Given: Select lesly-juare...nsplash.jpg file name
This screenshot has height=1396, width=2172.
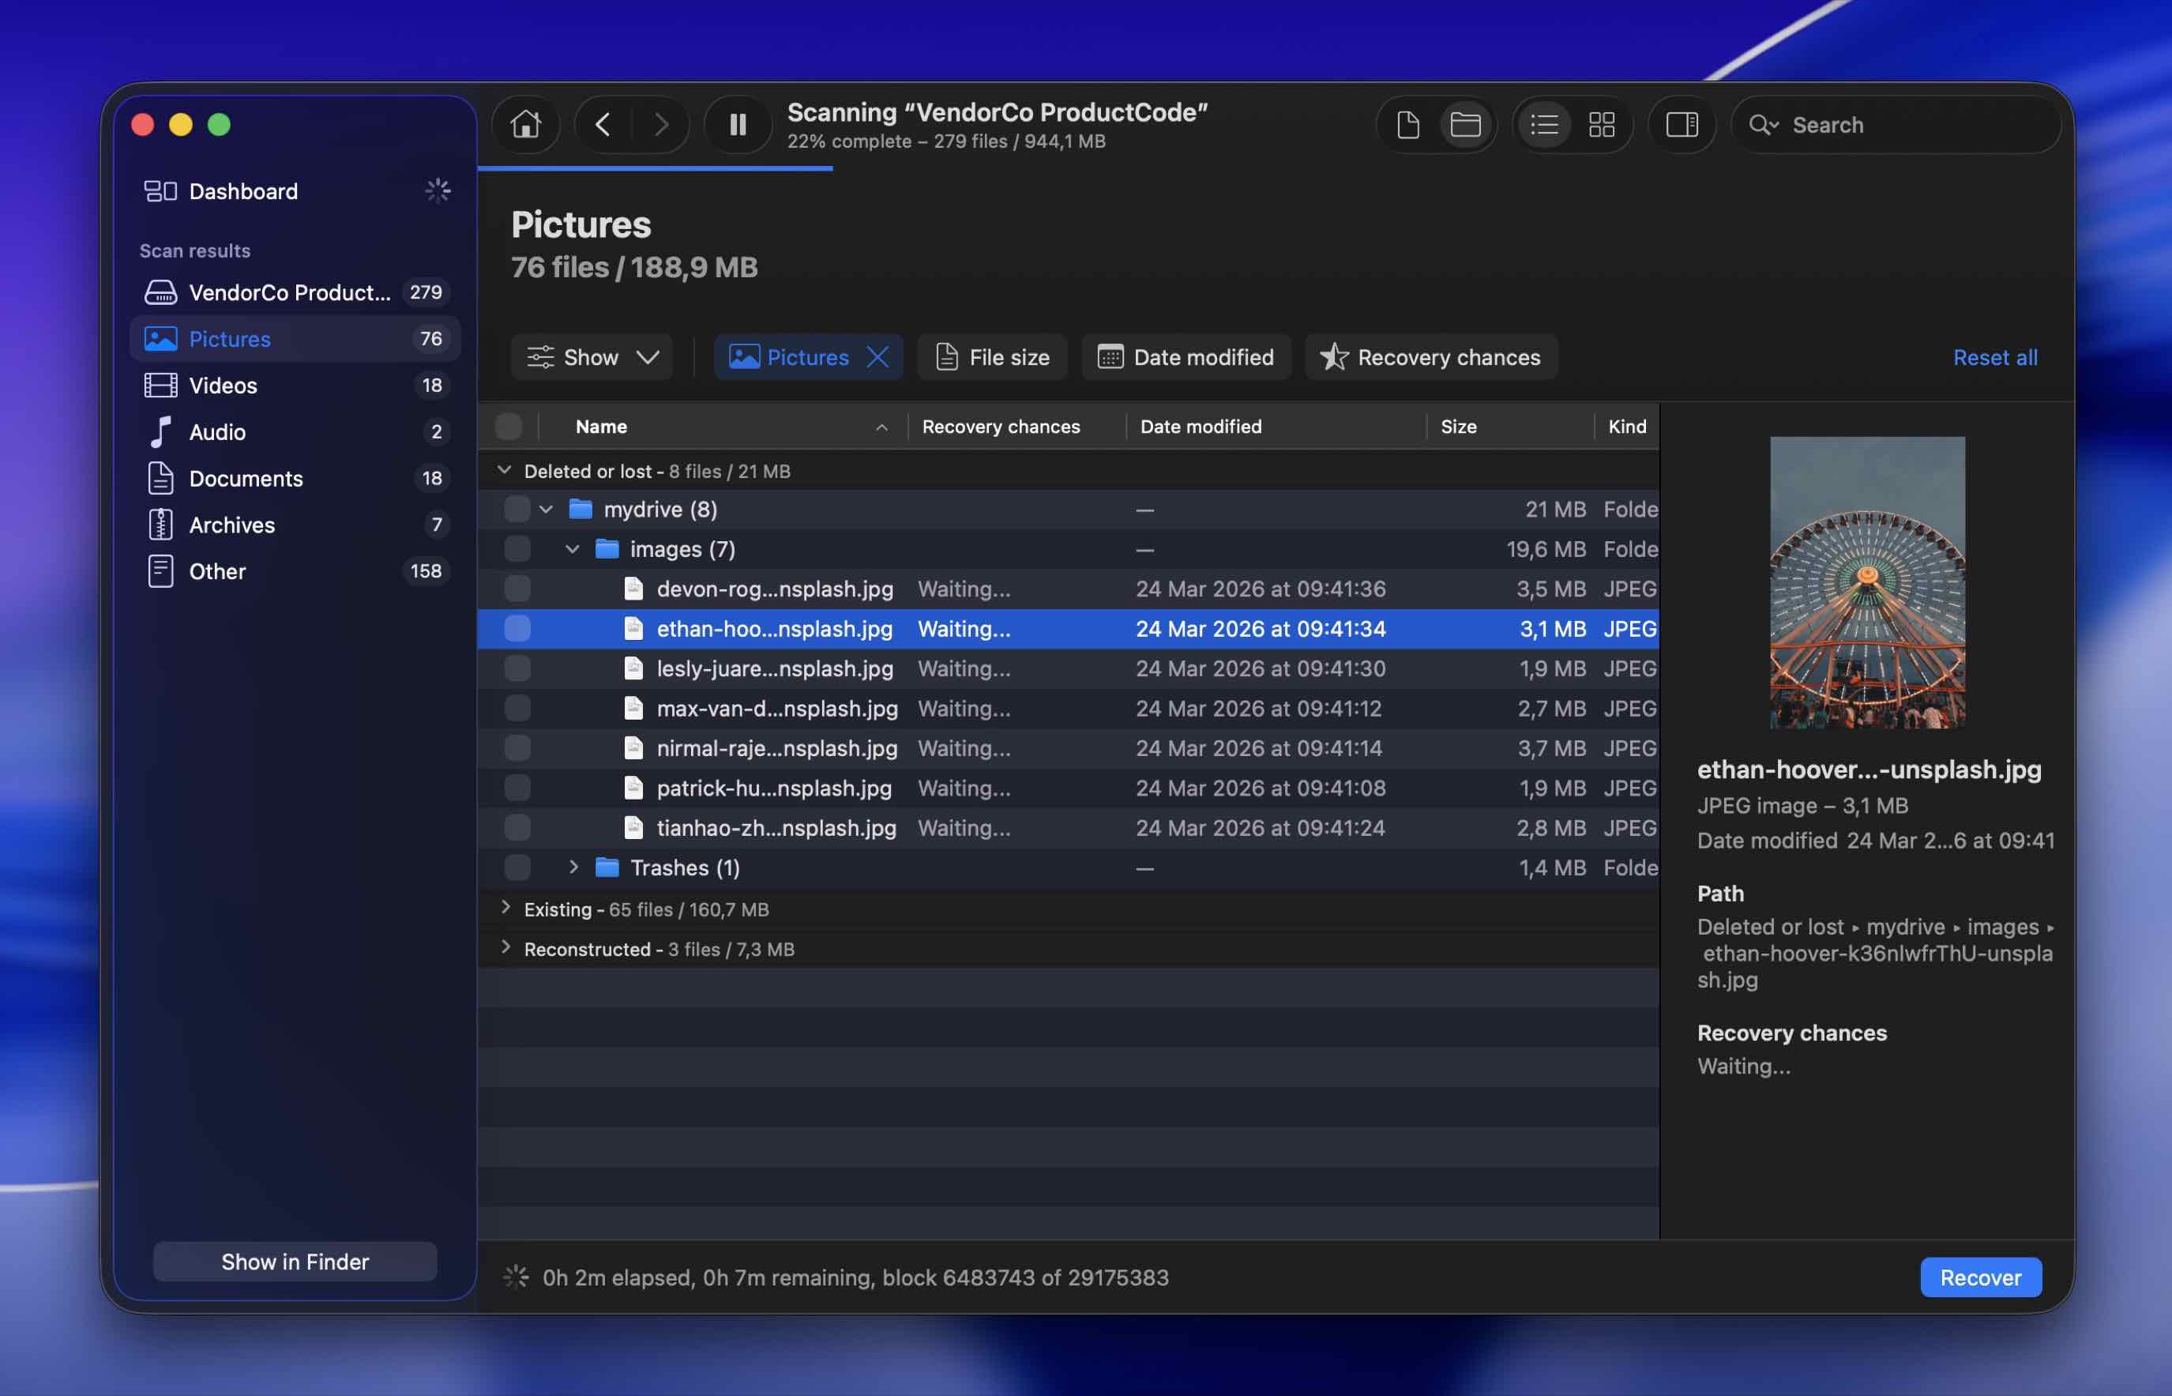Looking at the screenshot, I should 775,669.
